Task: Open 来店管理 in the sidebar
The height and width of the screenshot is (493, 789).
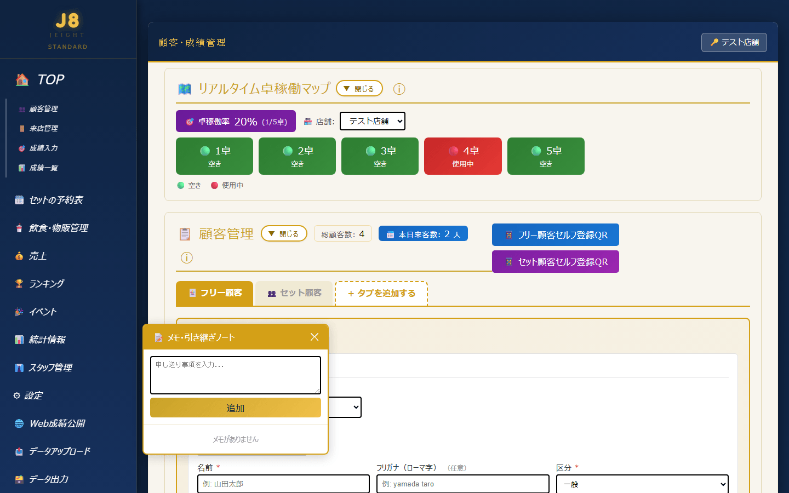Action: click(38, 129)
